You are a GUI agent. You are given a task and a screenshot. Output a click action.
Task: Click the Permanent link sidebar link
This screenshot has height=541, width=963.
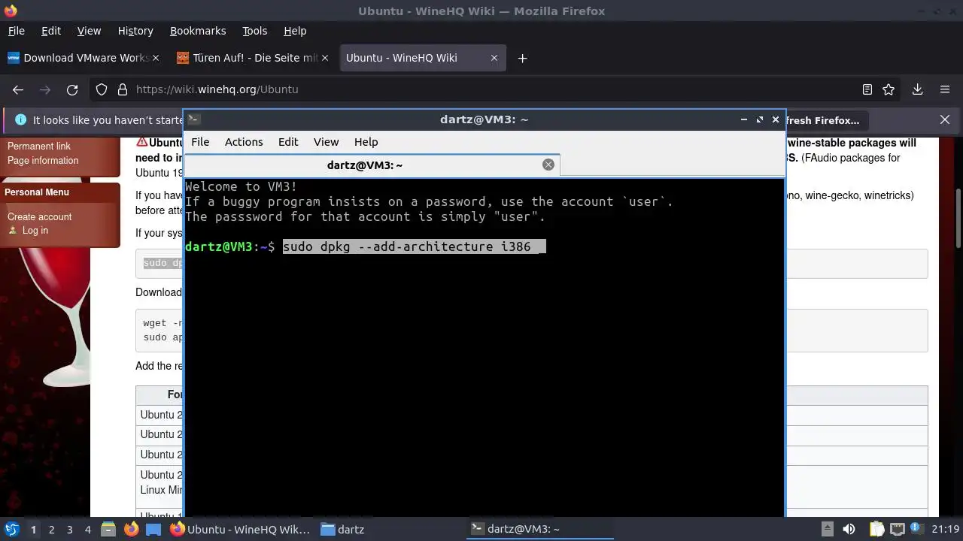coord(39,147)
